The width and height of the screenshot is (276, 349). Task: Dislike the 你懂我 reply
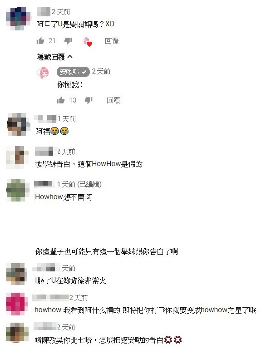coord(89,100)
